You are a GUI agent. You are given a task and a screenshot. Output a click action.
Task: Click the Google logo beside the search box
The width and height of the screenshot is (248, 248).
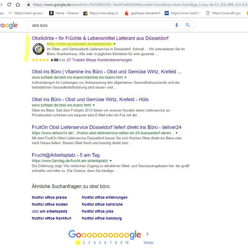click(9, 25)
